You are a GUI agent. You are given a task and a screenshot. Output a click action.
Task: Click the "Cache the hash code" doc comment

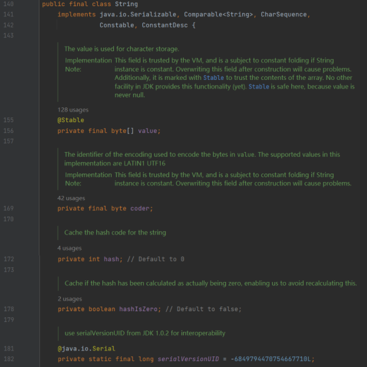(115, 232)
